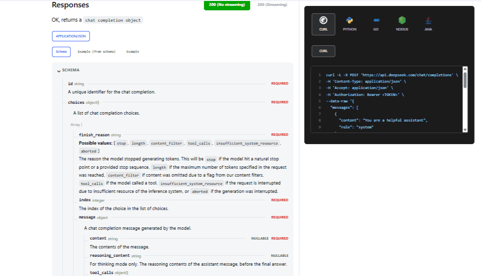481x276 pixels.
Task: Click the Content-Type header code line
Action: (x=365, y=81)
